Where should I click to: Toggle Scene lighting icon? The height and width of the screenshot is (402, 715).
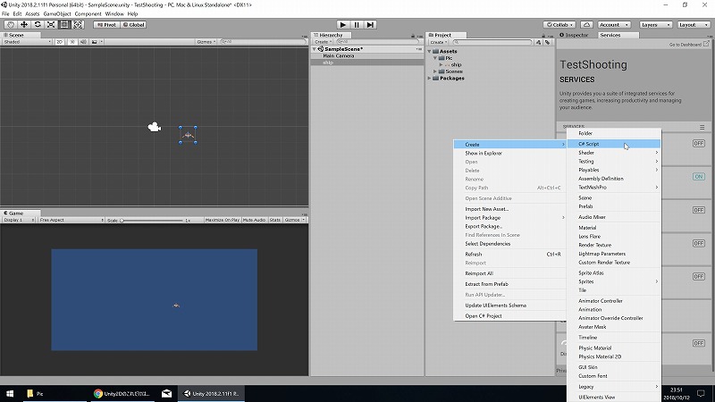(x=72, y=41)
